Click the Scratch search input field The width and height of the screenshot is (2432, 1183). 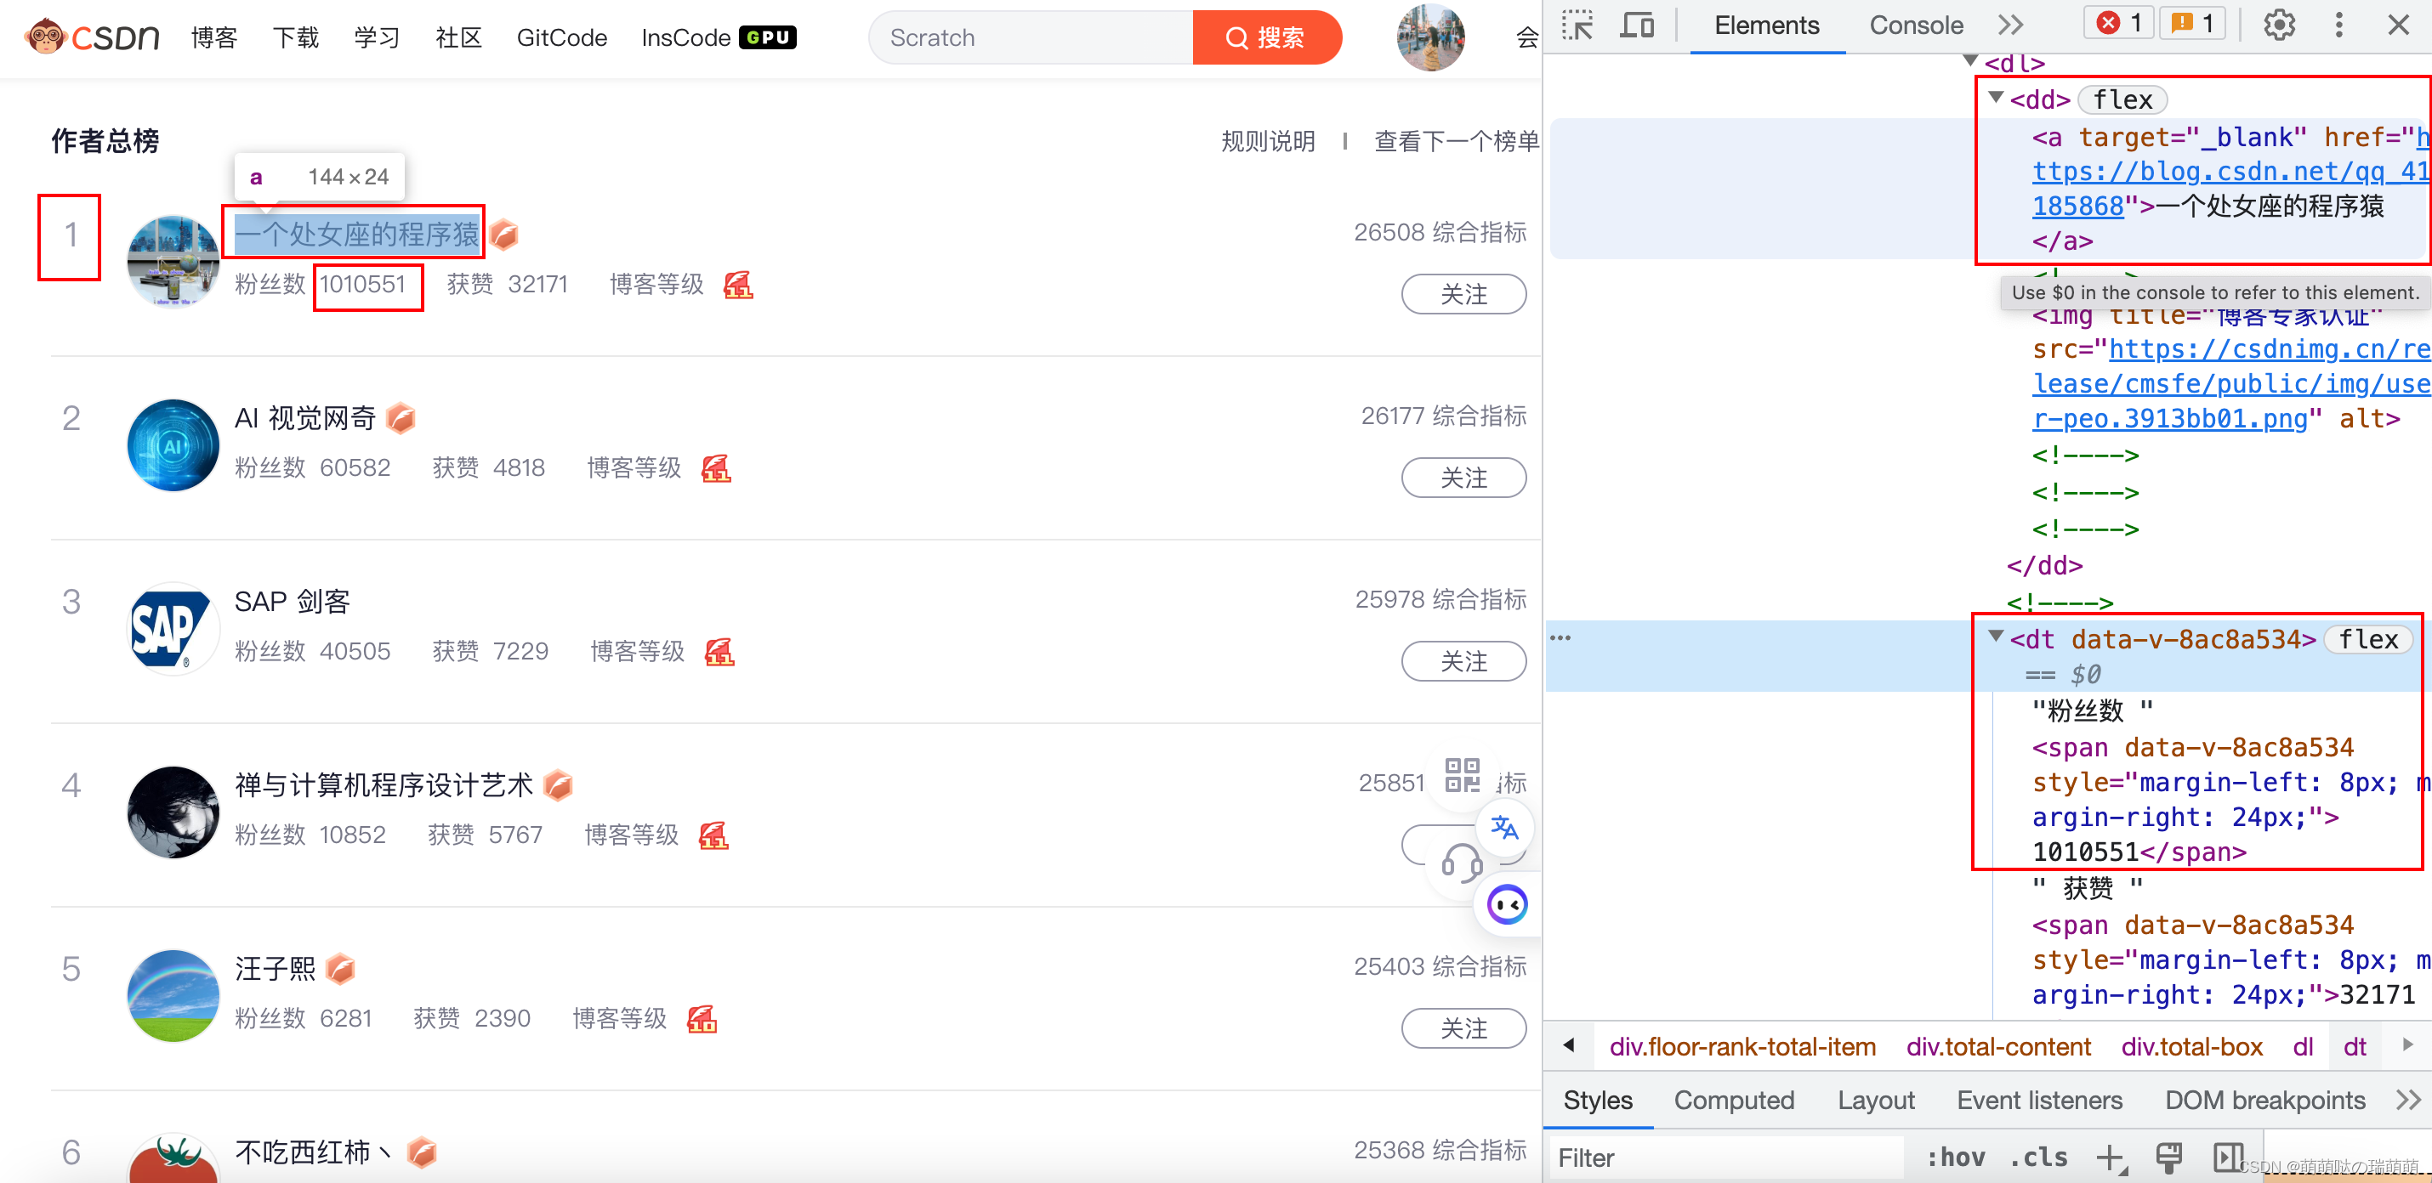[1029, 37]
